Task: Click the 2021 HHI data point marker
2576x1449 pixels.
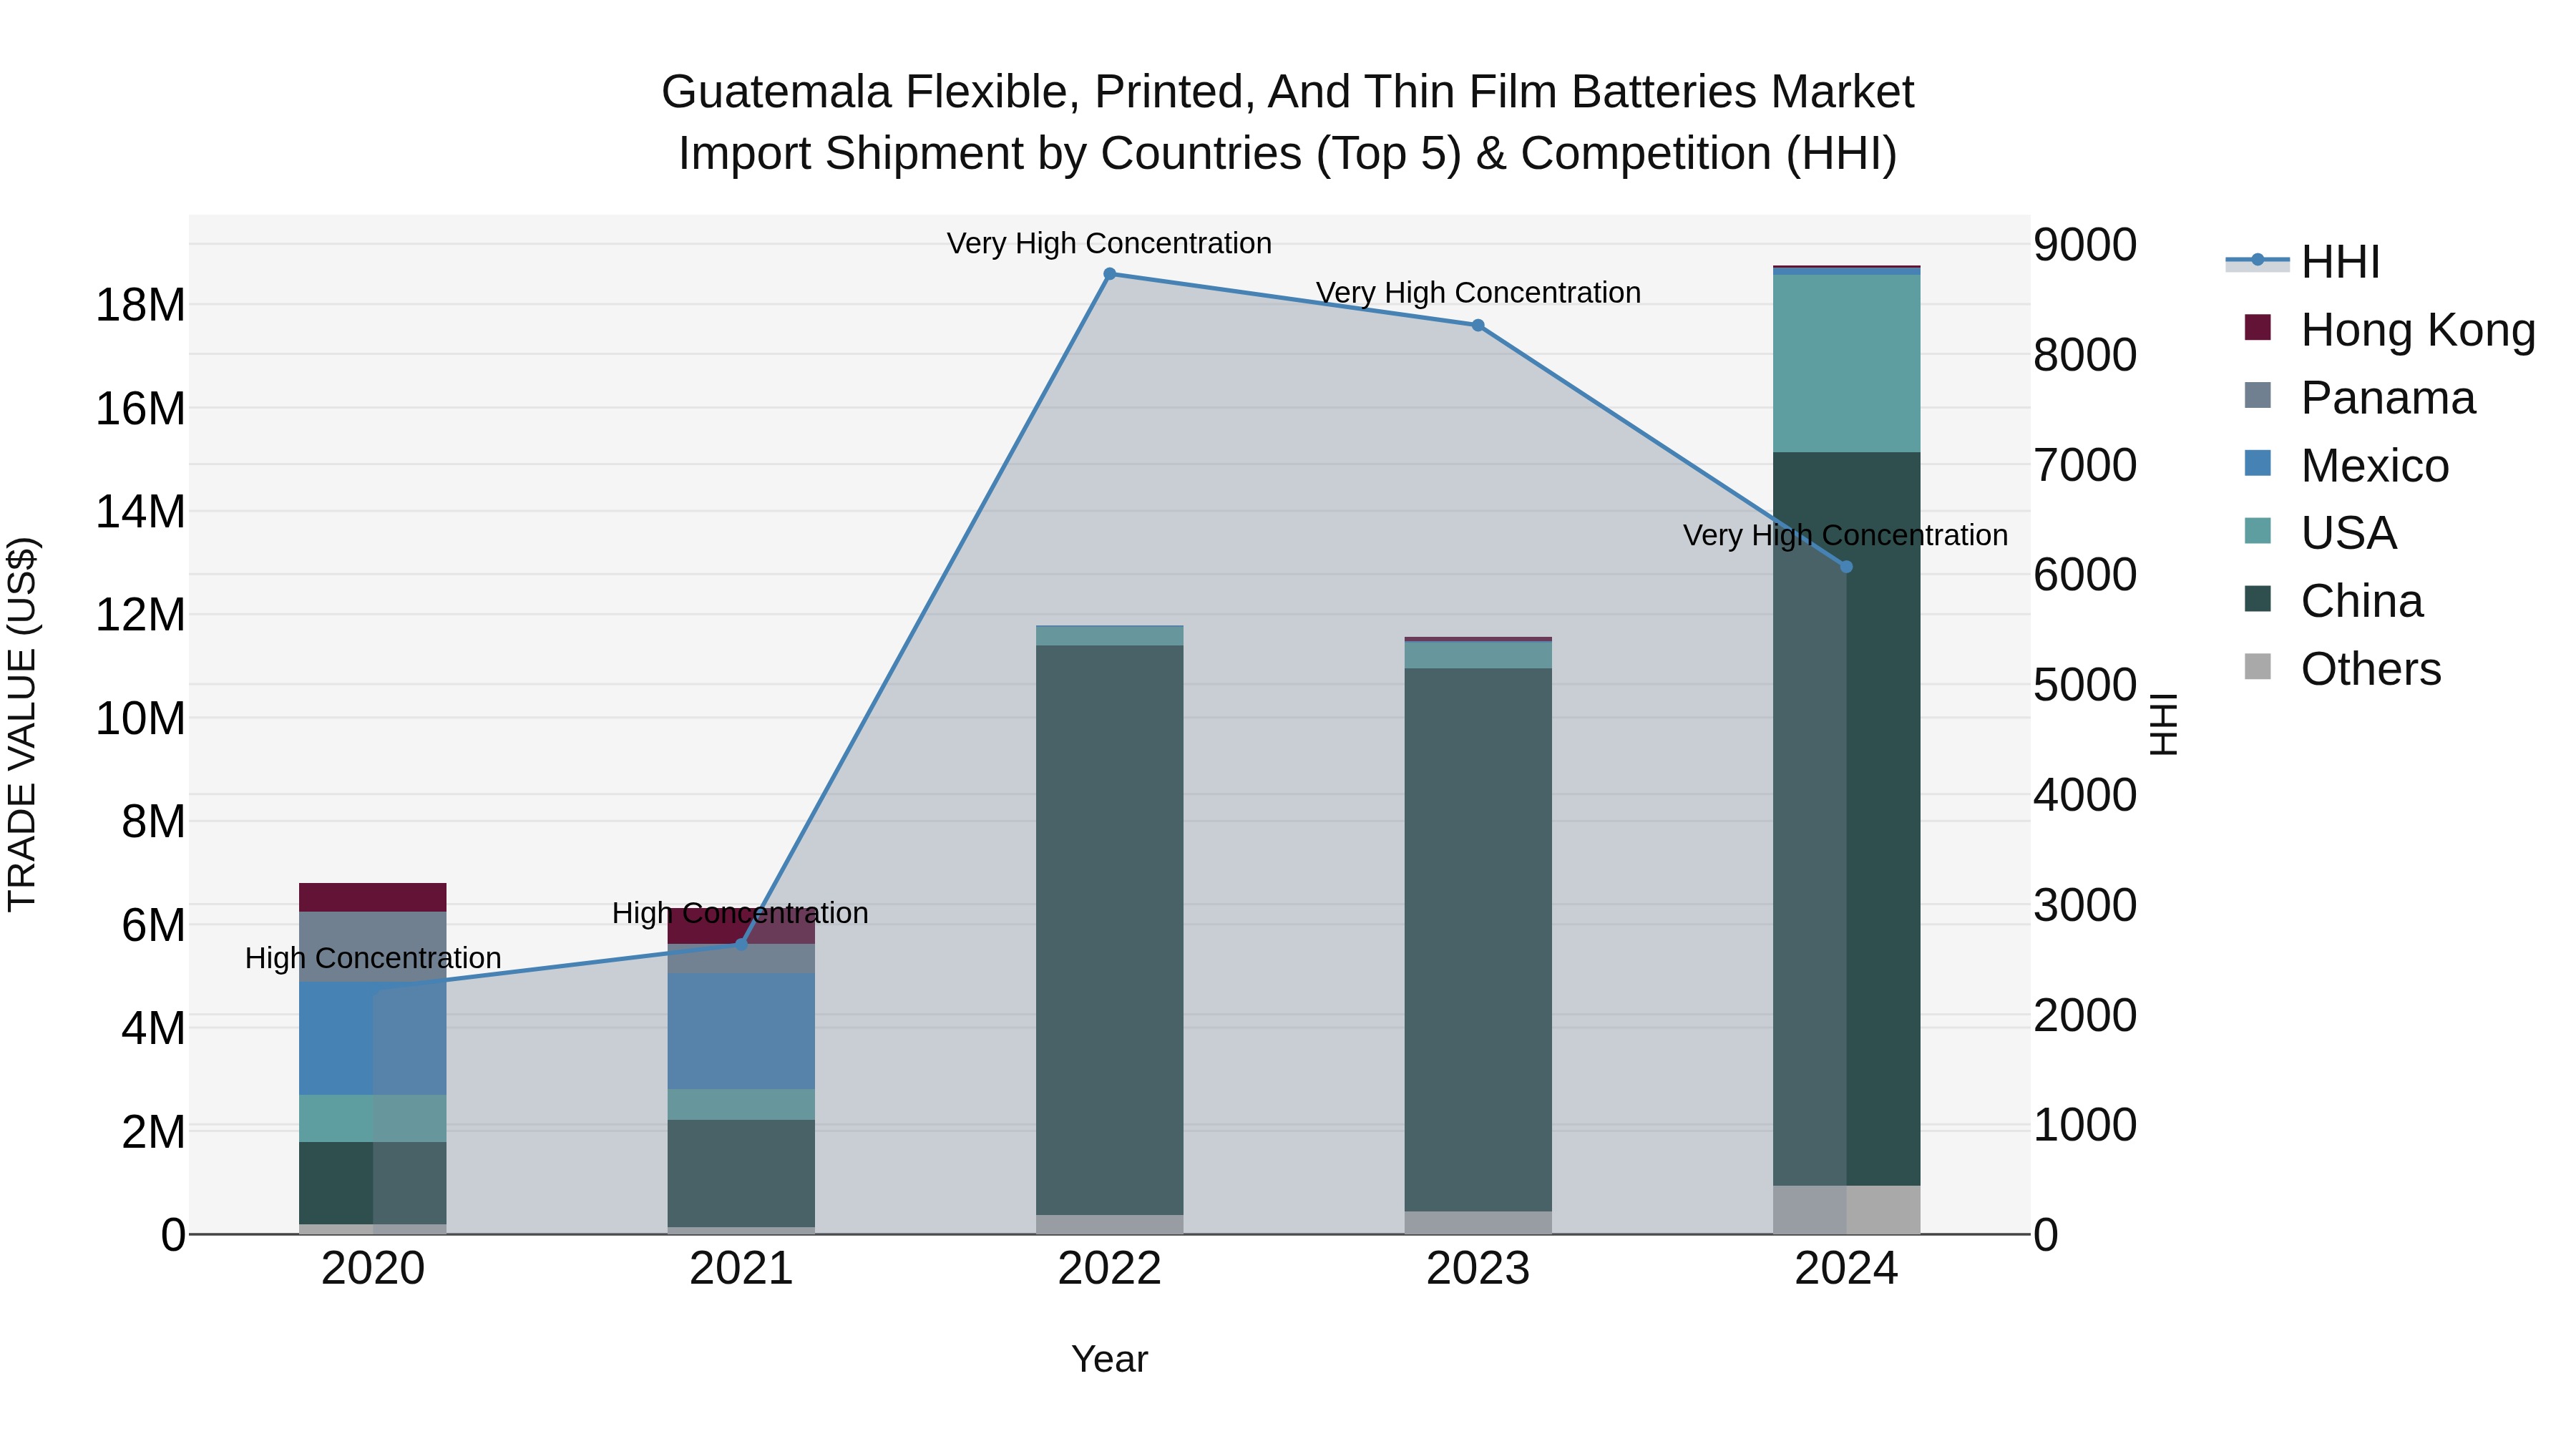Action: pyautogui.click(x=741, y=943)
